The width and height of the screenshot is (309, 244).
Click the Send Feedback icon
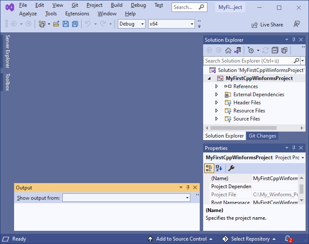297,24
